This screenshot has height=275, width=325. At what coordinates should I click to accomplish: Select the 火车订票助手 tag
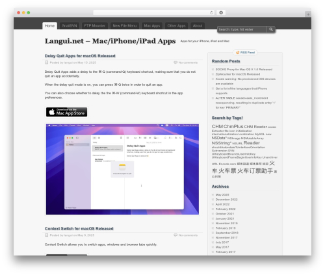pos(255,171)
